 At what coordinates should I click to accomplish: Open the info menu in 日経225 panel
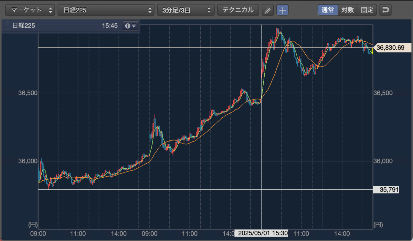point(130,26)
